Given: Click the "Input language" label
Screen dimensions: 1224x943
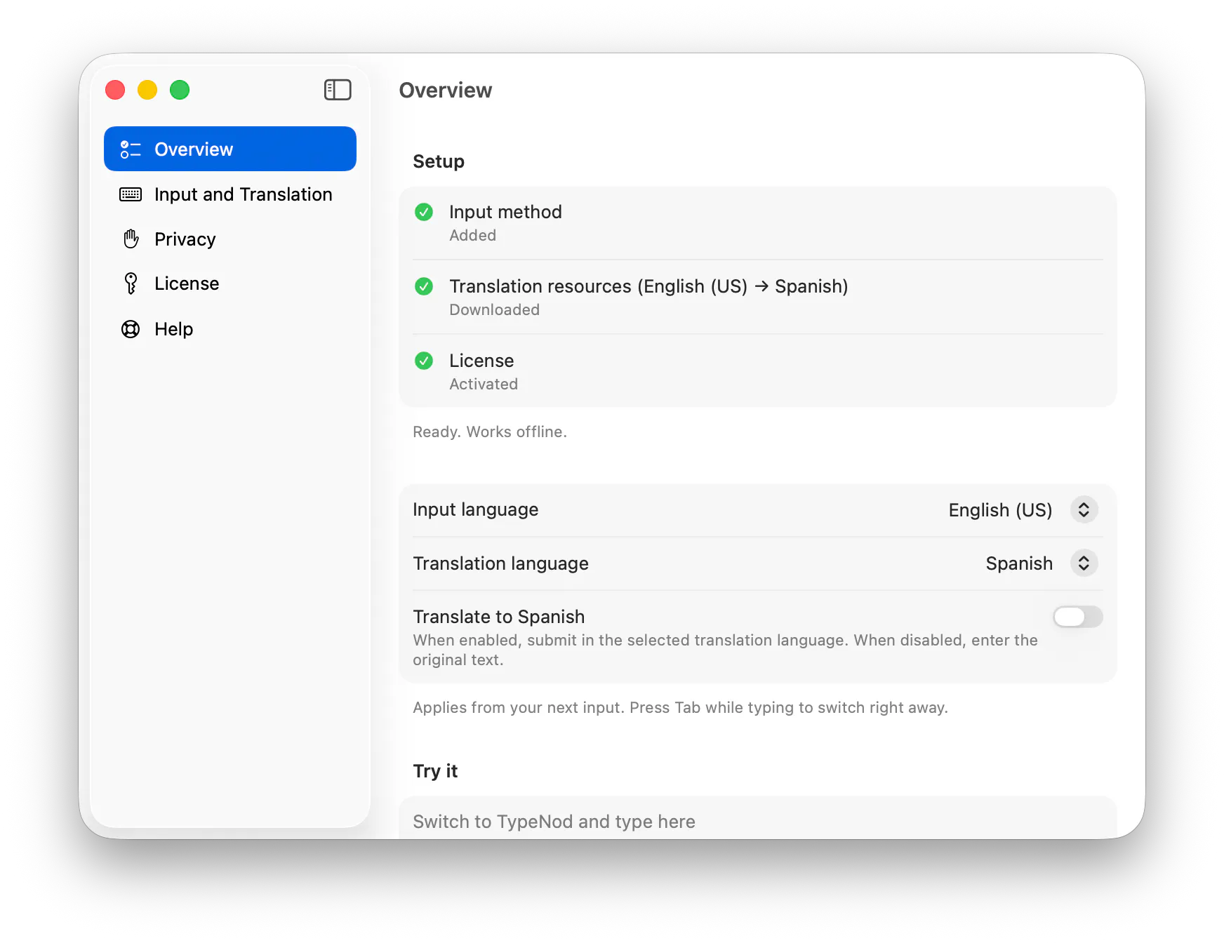Looking at the screenshot, I should click(x=476, y=509).
